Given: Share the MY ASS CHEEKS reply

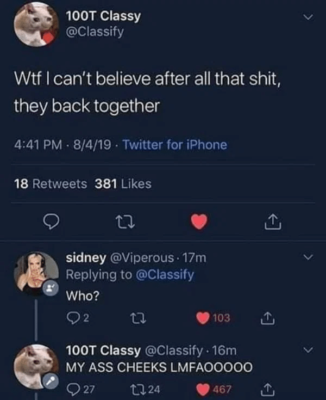Looking at the screenshot, I should [268, 389].
